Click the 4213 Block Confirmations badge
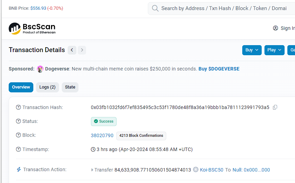The height and width of the screenshot is (183, 295). pos(141,136)
